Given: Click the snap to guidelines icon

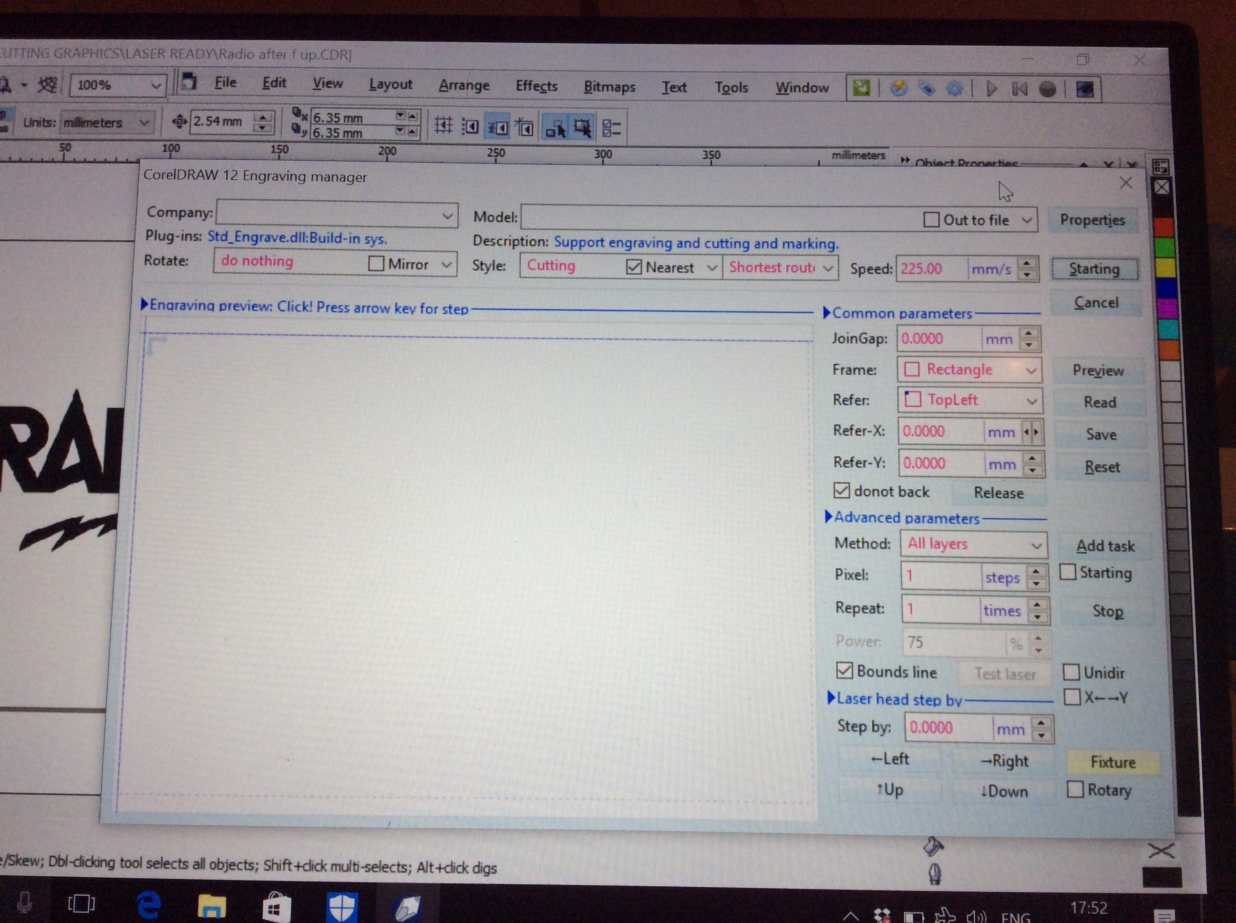Looking at the screenshot, I should [470, 127].
